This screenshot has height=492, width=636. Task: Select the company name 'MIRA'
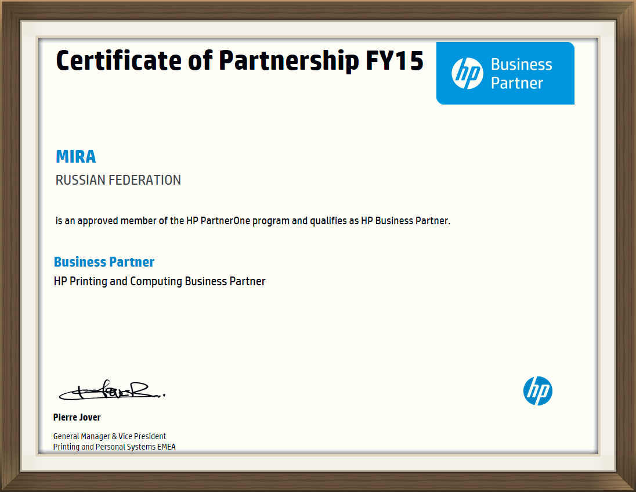point(76,157)
